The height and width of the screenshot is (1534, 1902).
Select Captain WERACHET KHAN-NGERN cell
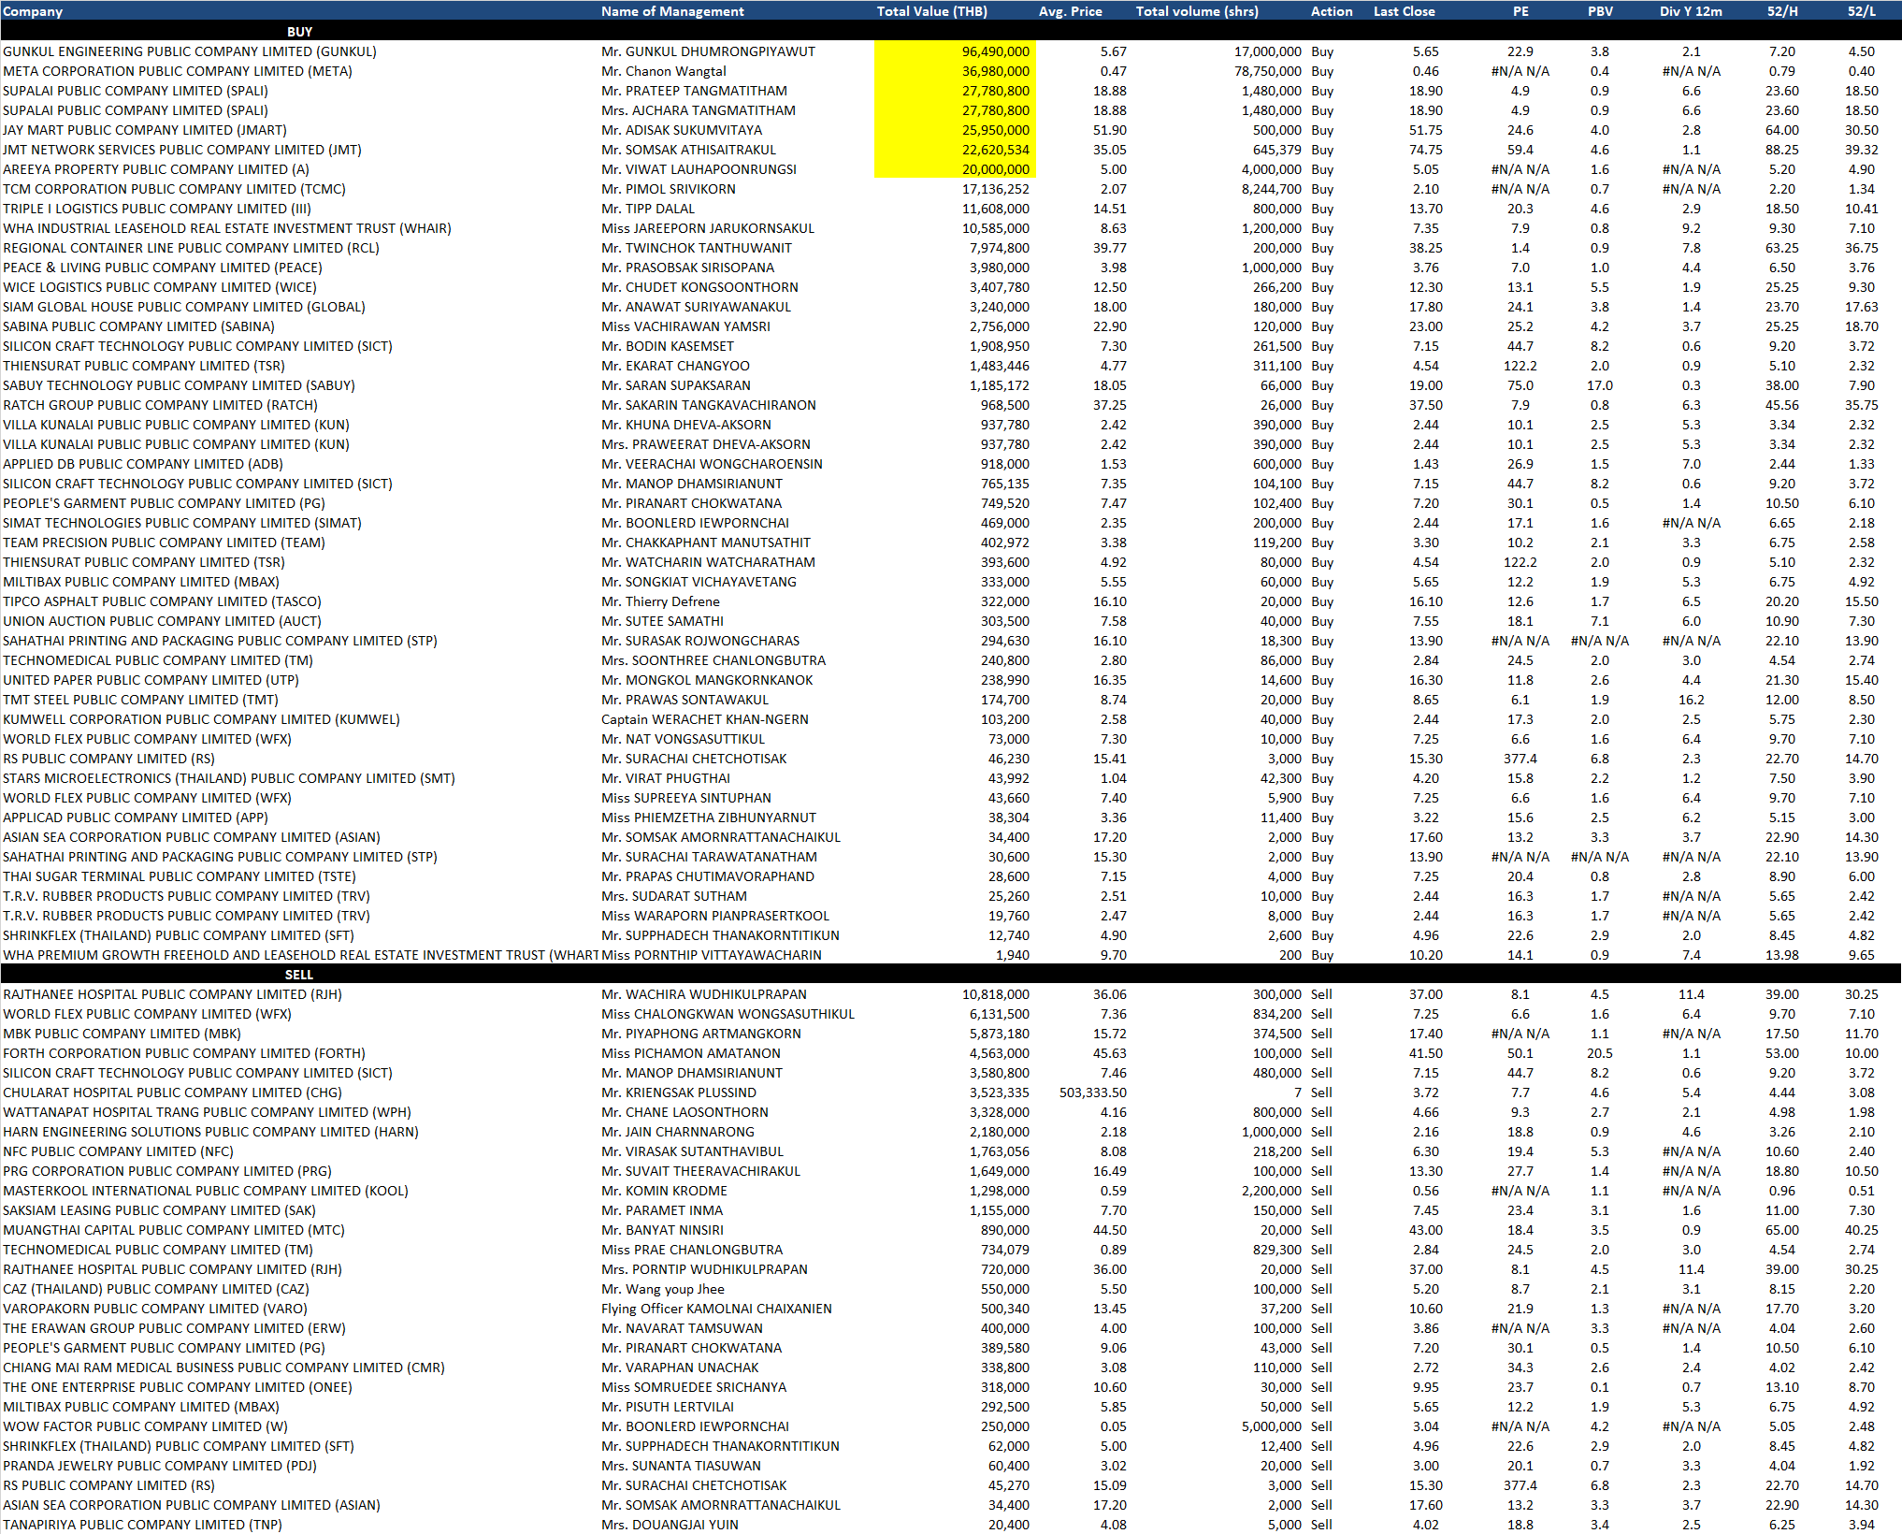tap(704, 719)
